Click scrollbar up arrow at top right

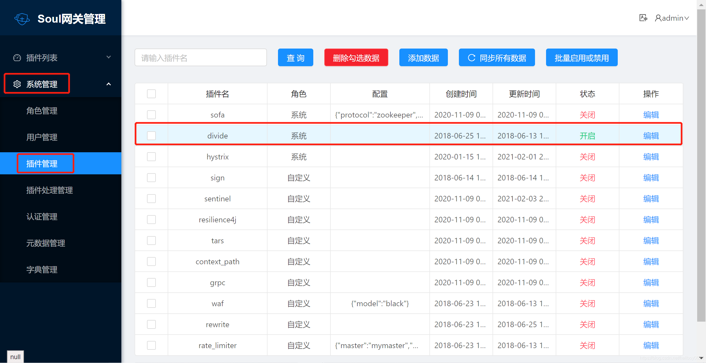[701, 5]
